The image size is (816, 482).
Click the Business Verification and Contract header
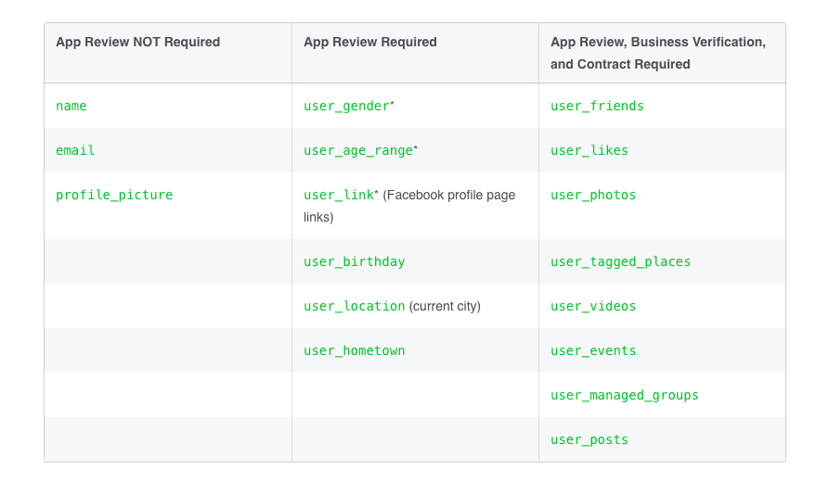pos(658,53)
